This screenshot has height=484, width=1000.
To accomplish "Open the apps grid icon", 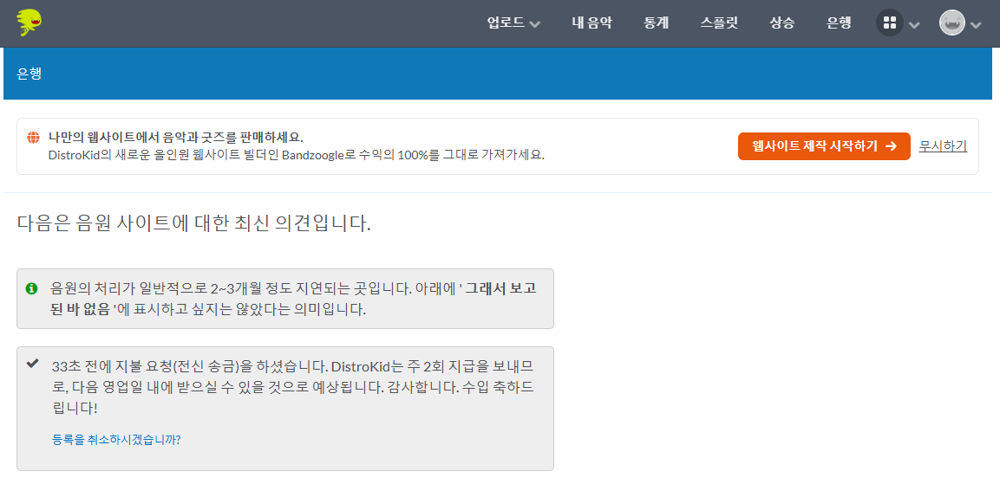I will [x=890, y=23].
